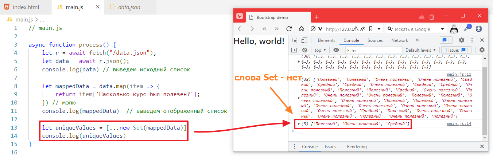This screenshot has height=158, width=493.
Task: Toggle the device toolbar in DevTools
Action: 304,40
